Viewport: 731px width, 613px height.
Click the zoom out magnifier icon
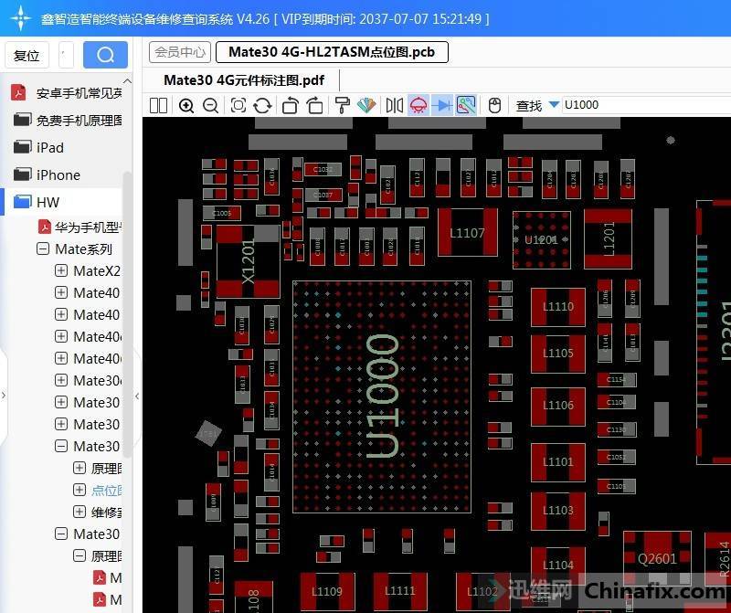(210, 106)
